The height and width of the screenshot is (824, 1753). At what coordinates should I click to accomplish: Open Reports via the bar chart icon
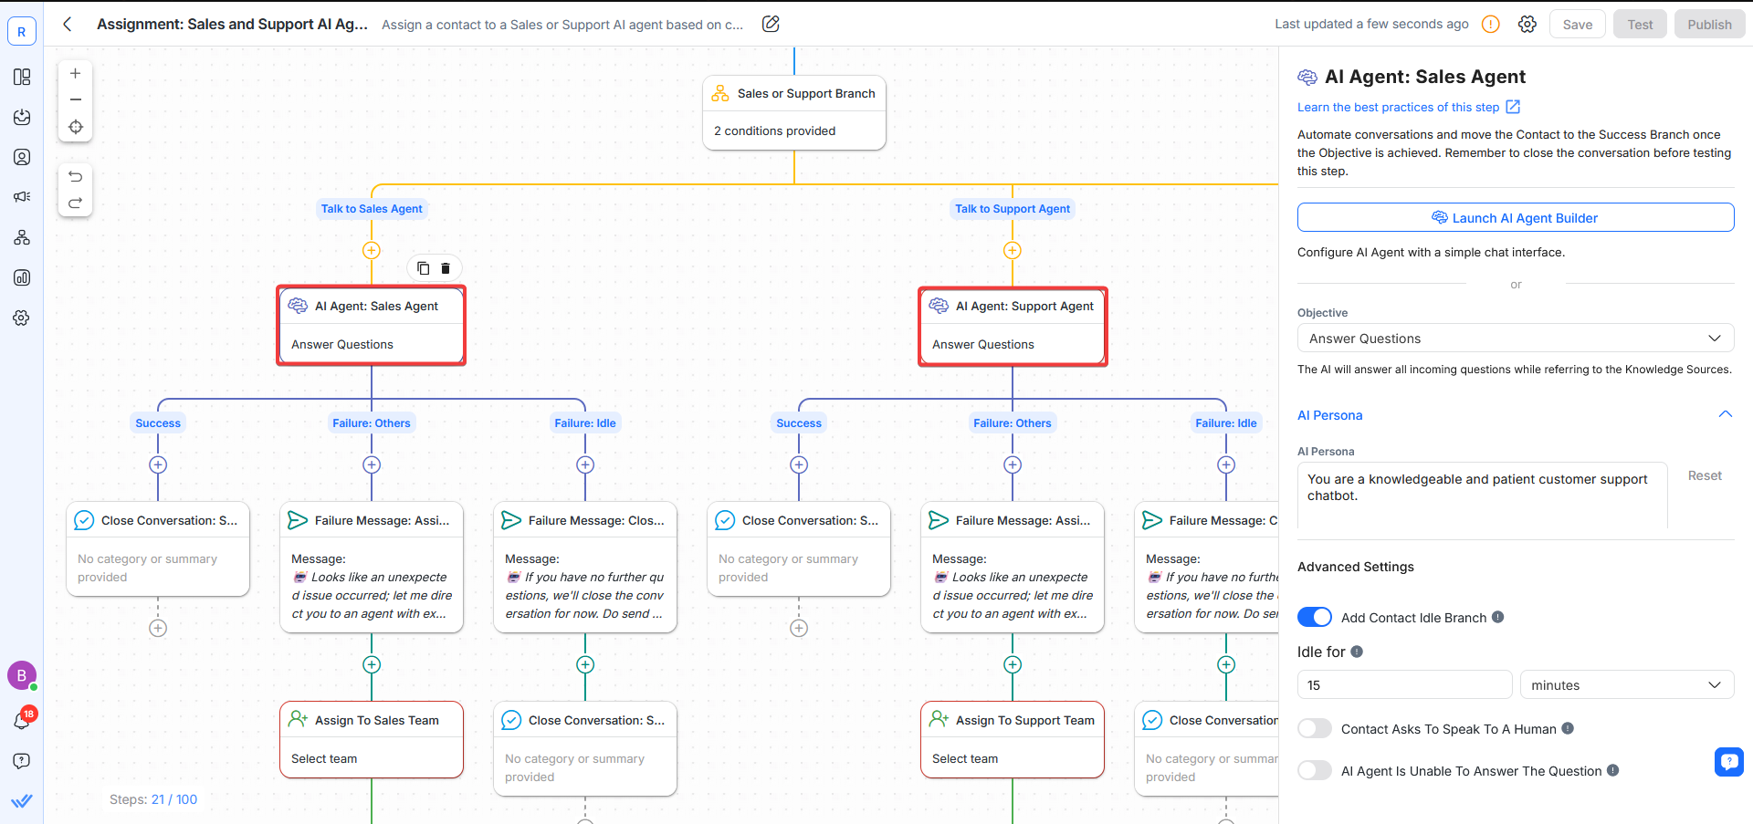point(21,277)
